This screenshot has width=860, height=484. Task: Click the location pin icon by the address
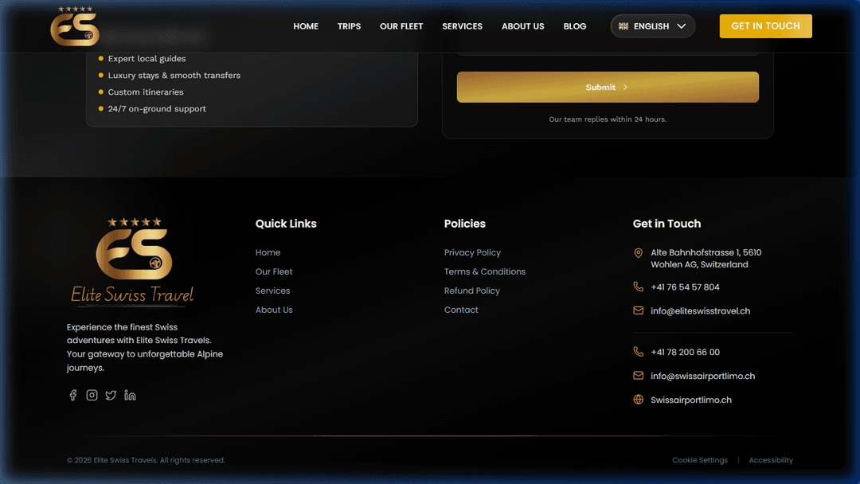[x=638, y=252]
